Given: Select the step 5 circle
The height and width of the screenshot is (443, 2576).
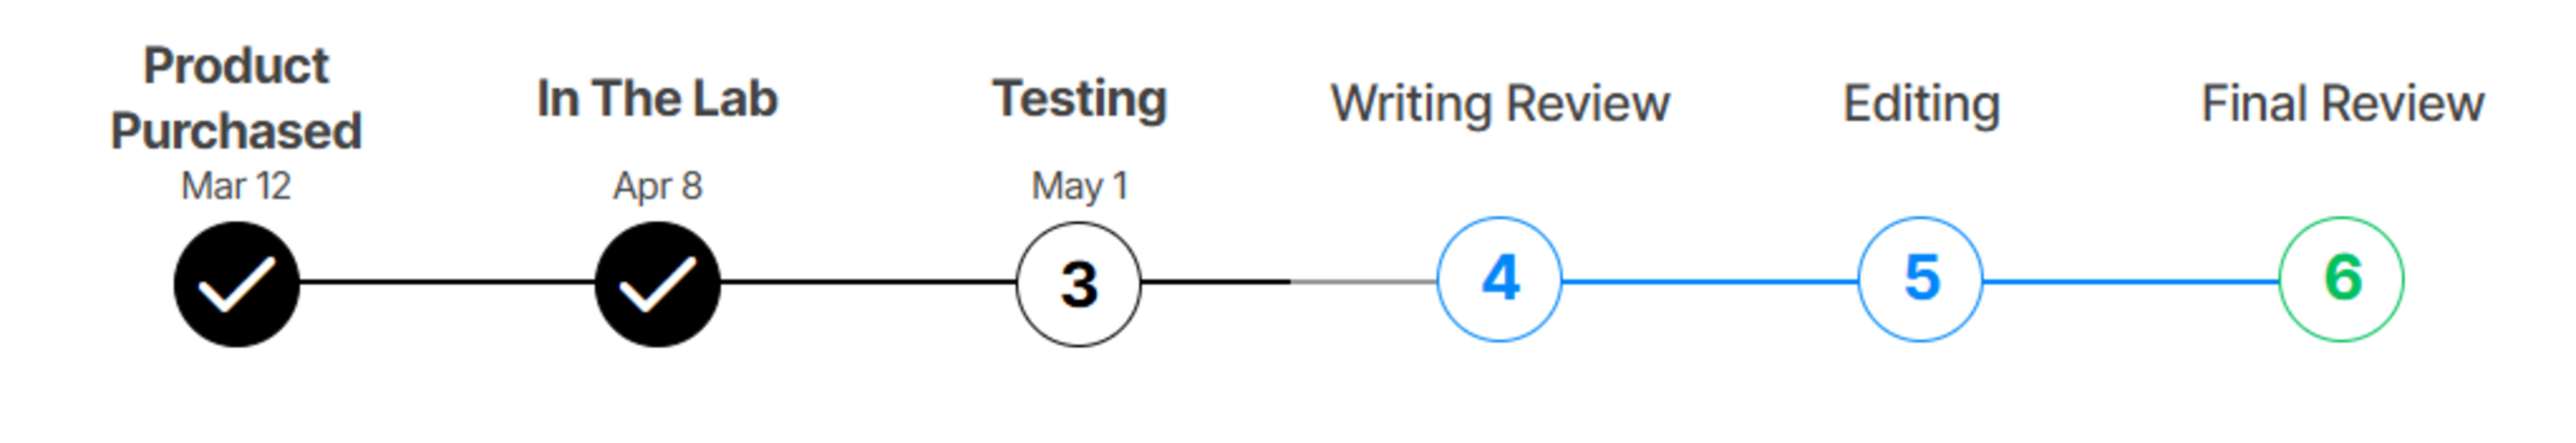Looking at the screenshot, I should pos(1920,279).
